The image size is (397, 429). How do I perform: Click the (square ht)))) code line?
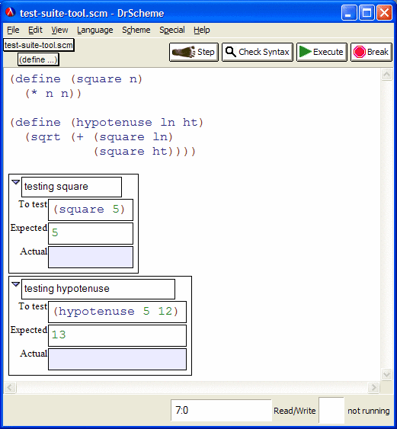click(145, 152)
